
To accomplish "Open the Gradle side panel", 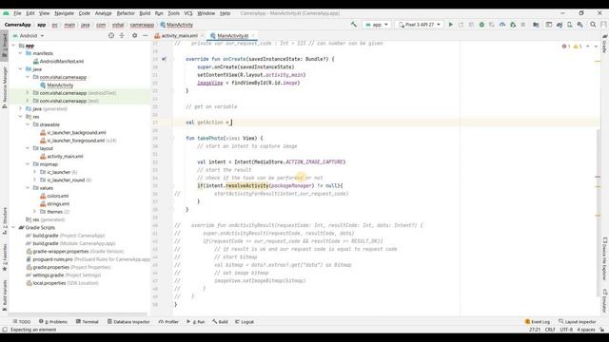I will pyautogui.click(x=605, y=44).
